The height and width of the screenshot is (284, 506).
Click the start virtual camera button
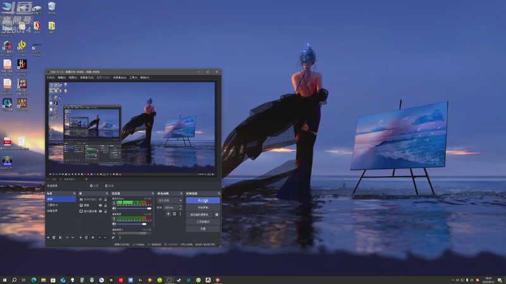[x=199, y=215]
